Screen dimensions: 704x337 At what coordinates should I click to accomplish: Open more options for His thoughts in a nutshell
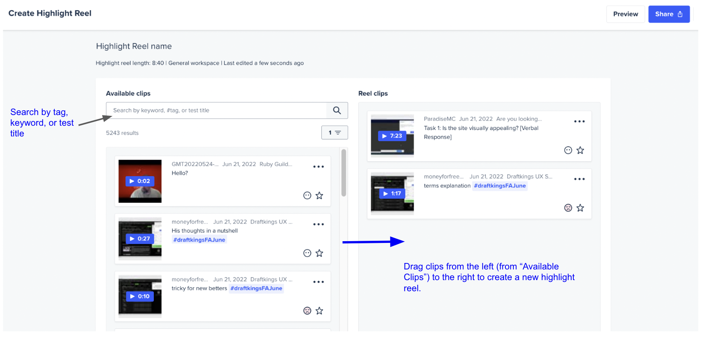pyautogui.click(x=319, y=224)
